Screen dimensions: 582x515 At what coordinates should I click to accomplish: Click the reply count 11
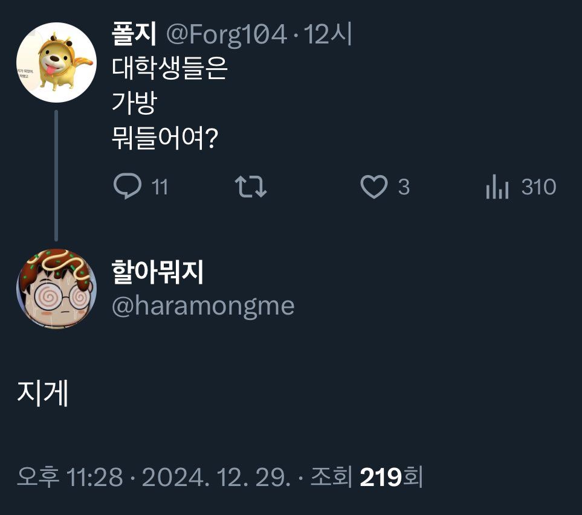pyautogui.click(x=160, y=188)
